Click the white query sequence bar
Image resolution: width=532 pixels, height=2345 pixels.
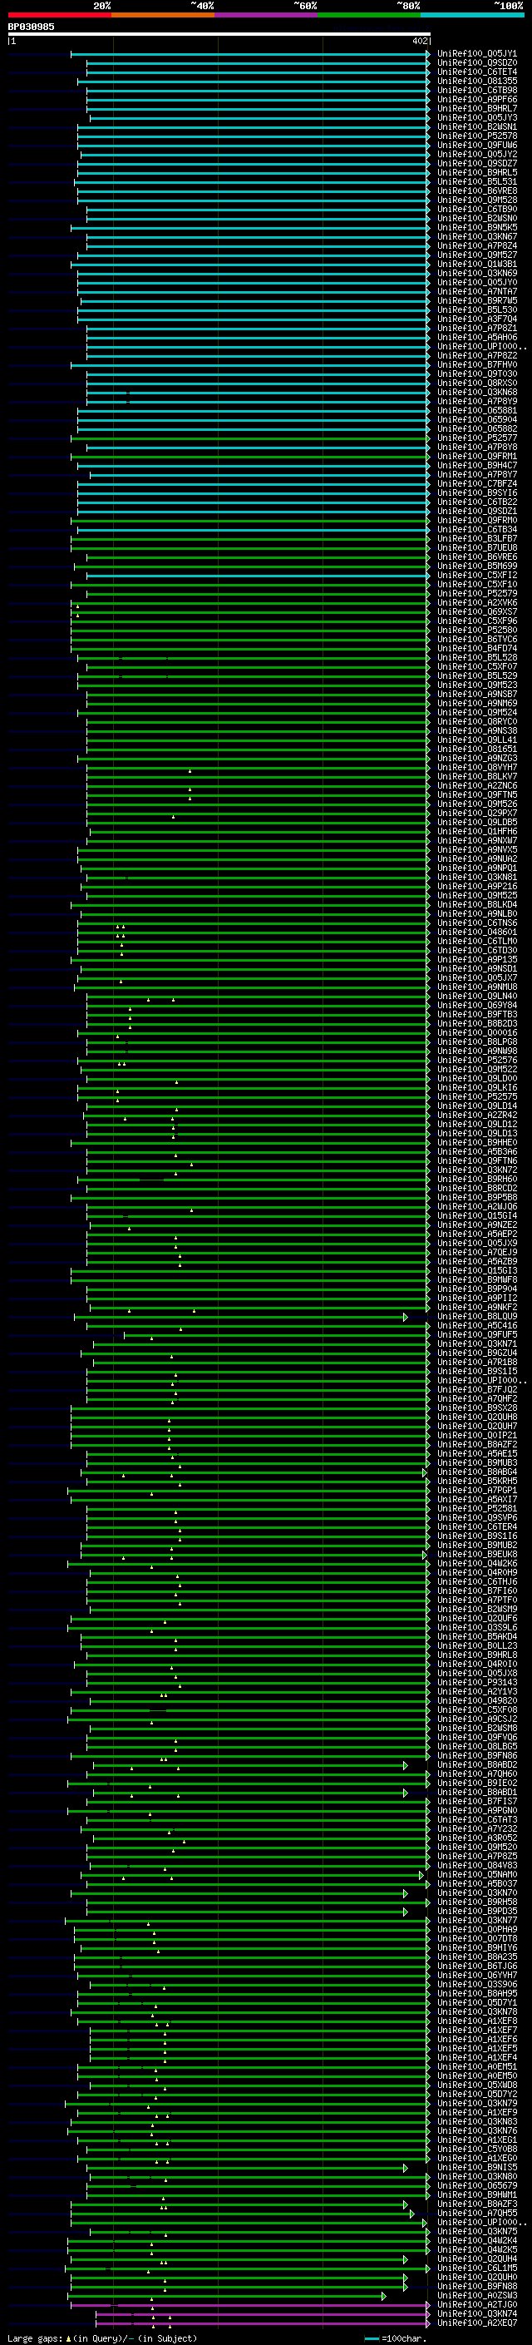pyautogui.click(x=219, y=33)
